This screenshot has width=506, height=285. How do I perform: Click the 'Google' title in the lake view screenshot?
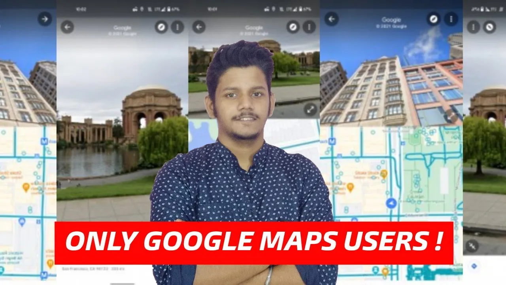click(122, 28)
